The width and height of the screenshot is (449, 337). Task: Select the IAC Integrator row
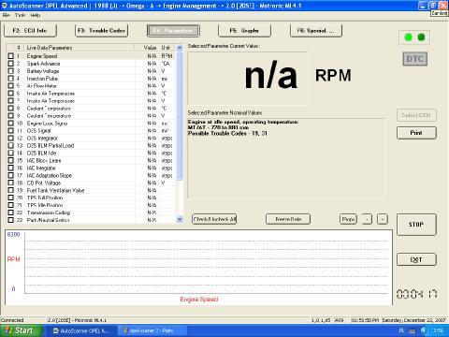pos(91,168)
